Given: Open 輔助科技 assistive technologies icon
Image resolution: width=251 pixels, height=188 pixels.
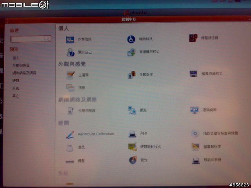Looking at the screenshot, I should [131, 39].
